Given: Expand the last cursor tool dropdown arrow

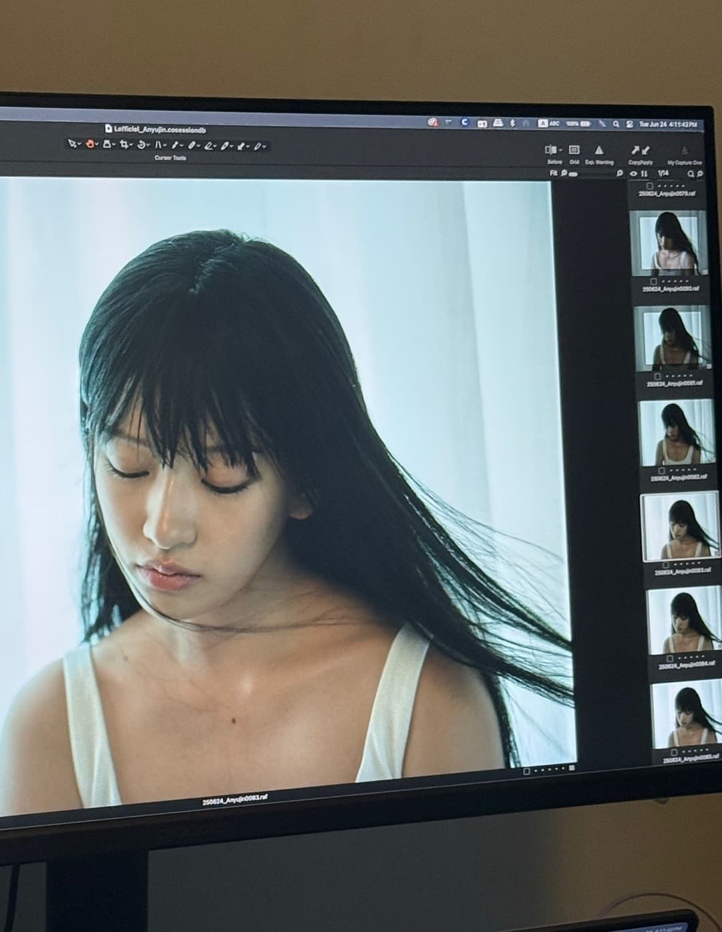Looking at the screenshot, I should 264,146.
